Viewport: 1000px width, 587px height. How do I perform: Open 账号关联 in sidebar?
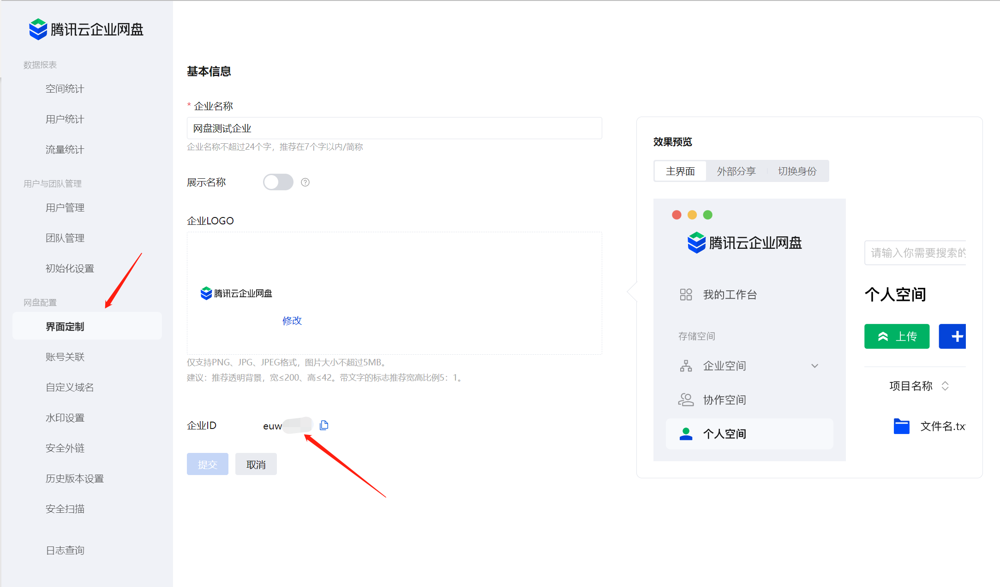[65, 357]
